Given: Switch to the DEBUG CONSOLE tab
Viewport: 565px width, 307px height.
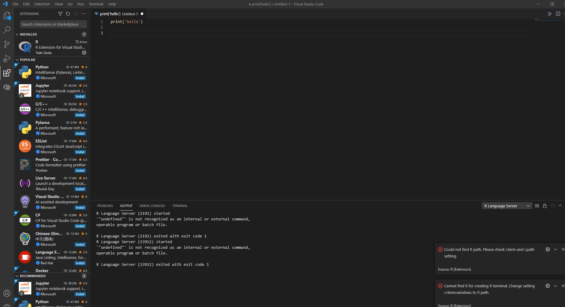Looking at the screenshot, I should 152,206.
